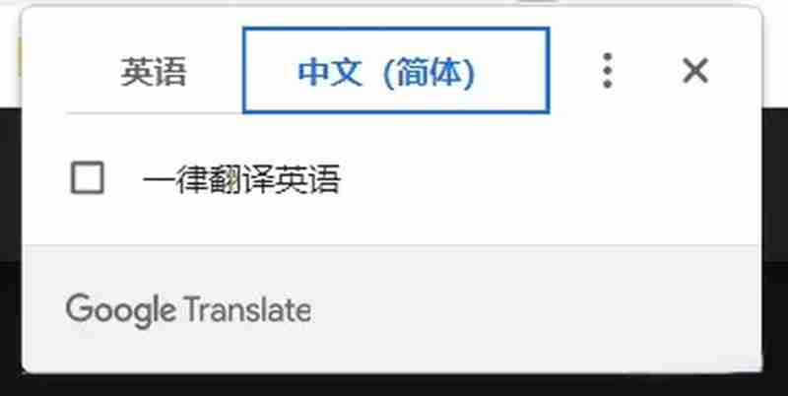Dismiss the translation bubble
788x396 pixels.
tap(695, 70)
